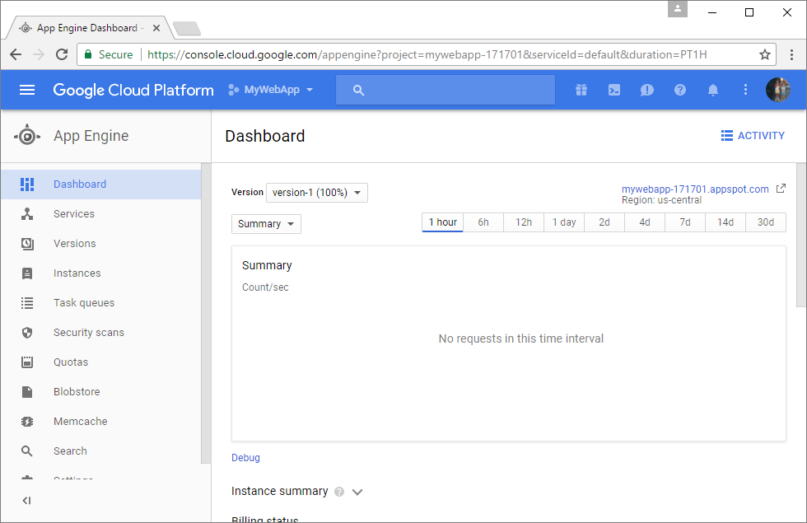Open the version-1 (100%) dropdown

(317, 193)
